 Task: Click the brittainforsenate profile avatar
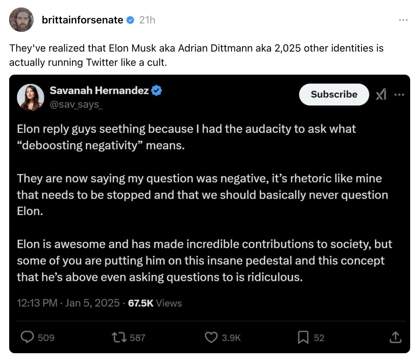(x=21, y=20)
